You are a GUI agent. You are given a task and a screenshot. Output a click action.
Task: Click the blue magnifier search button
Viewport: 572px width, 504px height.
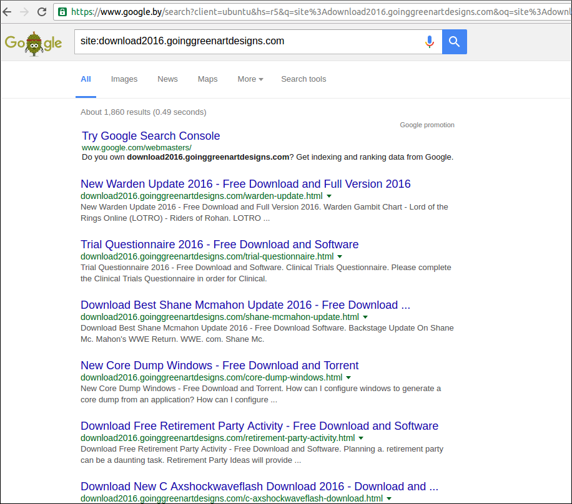[454, 42]
